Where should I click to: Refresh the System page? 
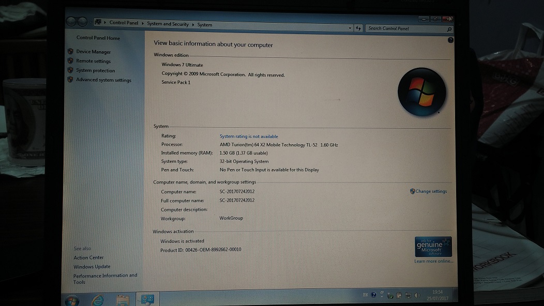click(x=358, y=28)
